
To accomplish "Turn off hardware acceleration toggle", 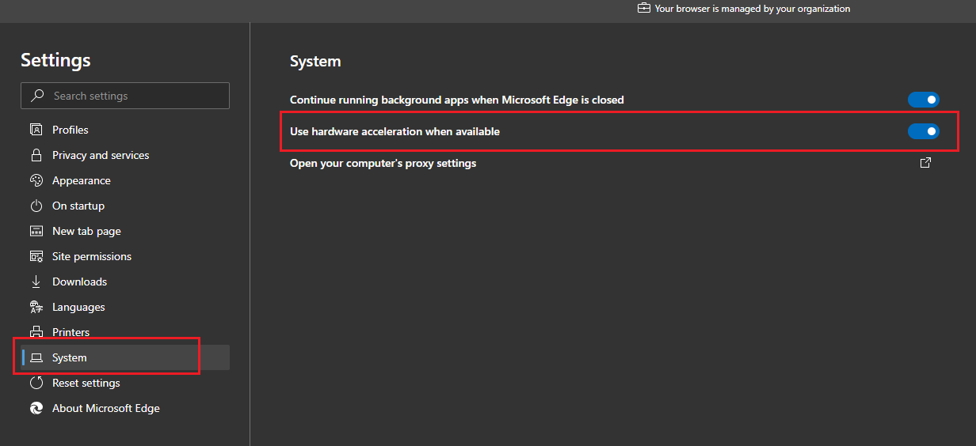I will tap(923, 131).
